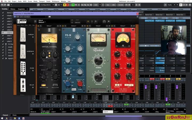This screenshot has height=120, width=192.
Task: Select next preset with down chevron
Action: tap(72, 22)
